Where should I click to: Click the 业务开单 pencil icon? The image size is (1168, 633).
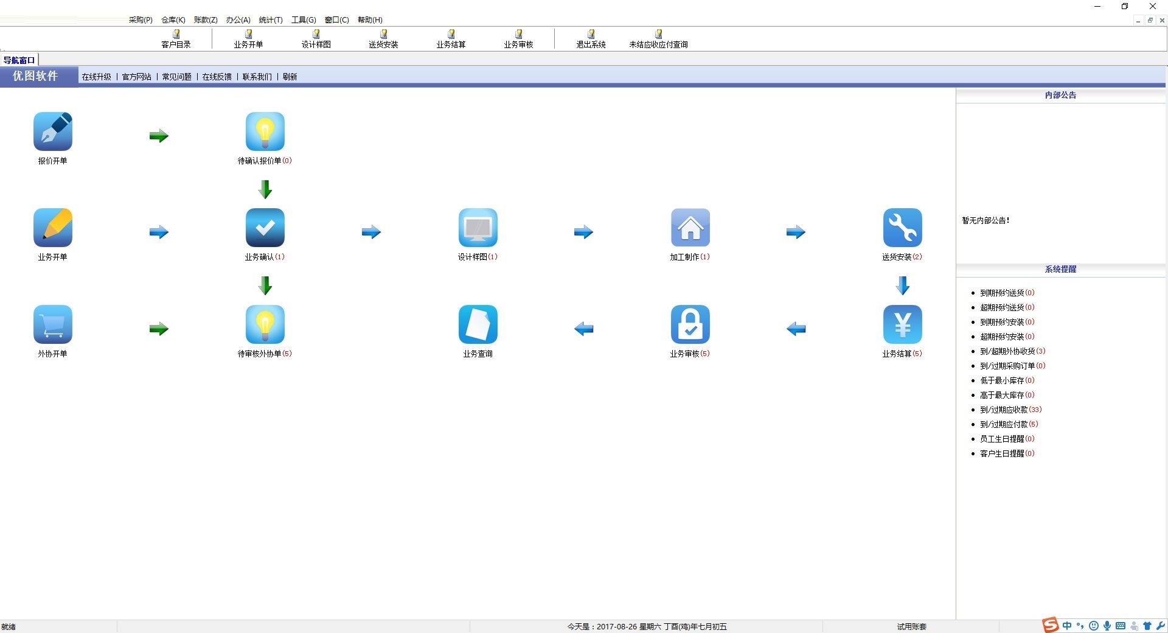coord(53,228)
